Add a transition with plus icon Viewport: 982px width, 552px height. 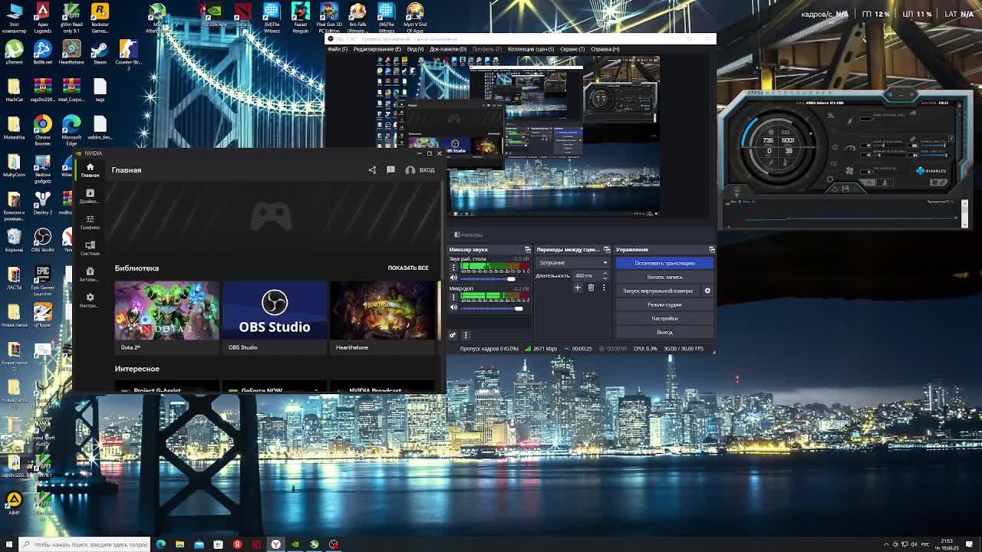coord(578,287)
